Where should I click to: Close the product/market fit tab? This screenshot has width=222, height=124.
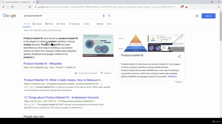pyautogui.click(x=33, y=2)
